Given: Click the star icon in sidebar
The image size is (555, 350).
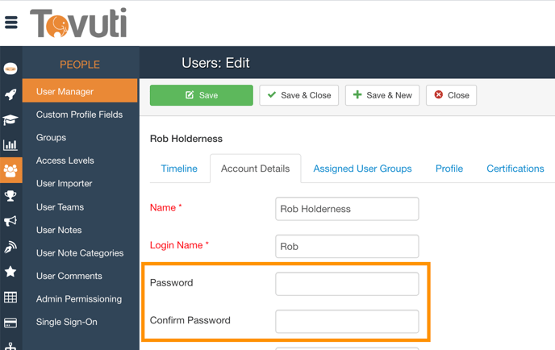Looking at the screenshot, I should click(x=10, y=272).
